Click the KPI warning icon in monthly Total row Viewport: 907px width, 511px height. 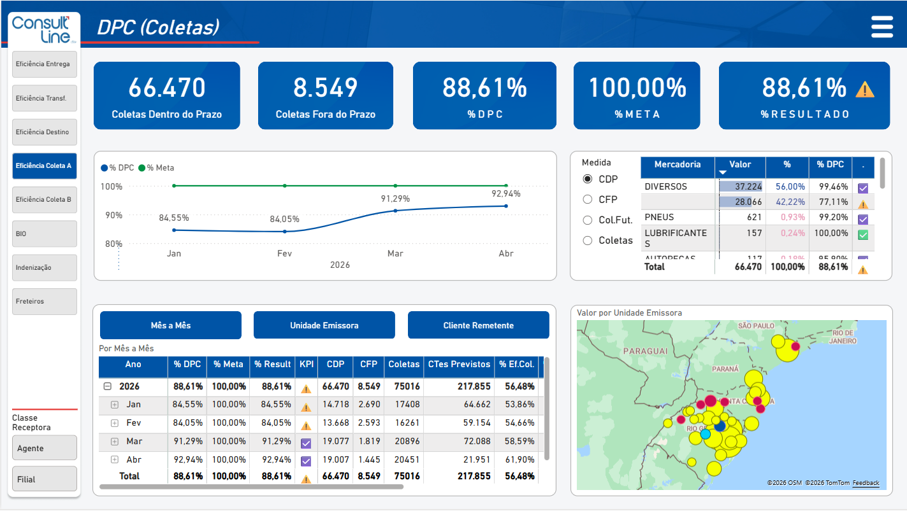[306, 479]
